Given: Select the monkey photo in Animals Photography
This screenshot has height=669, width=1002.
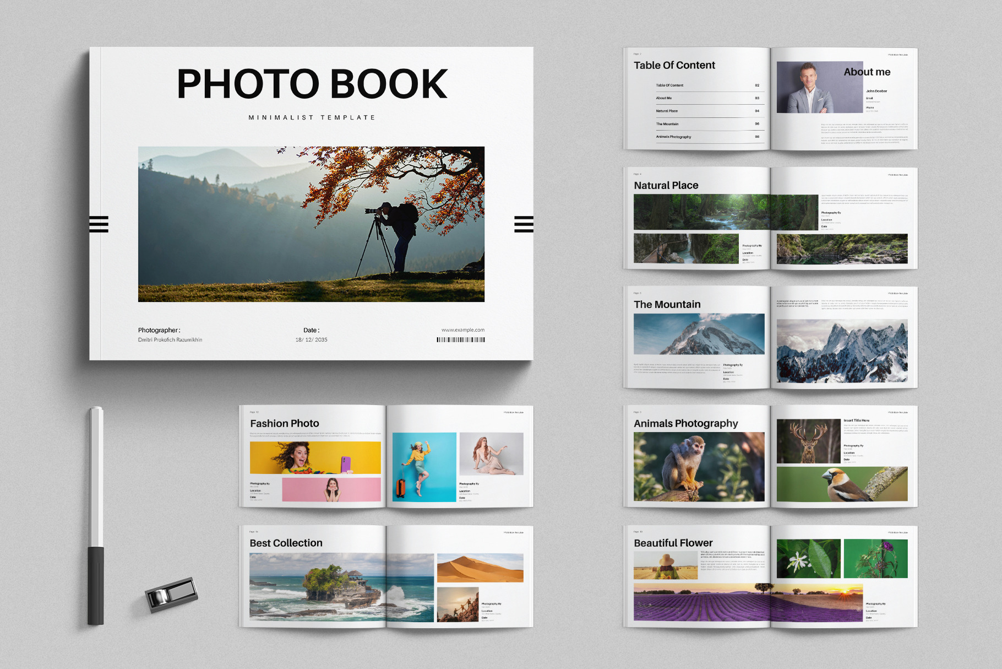Looking at the screenshot, I should tap(699, 466).
